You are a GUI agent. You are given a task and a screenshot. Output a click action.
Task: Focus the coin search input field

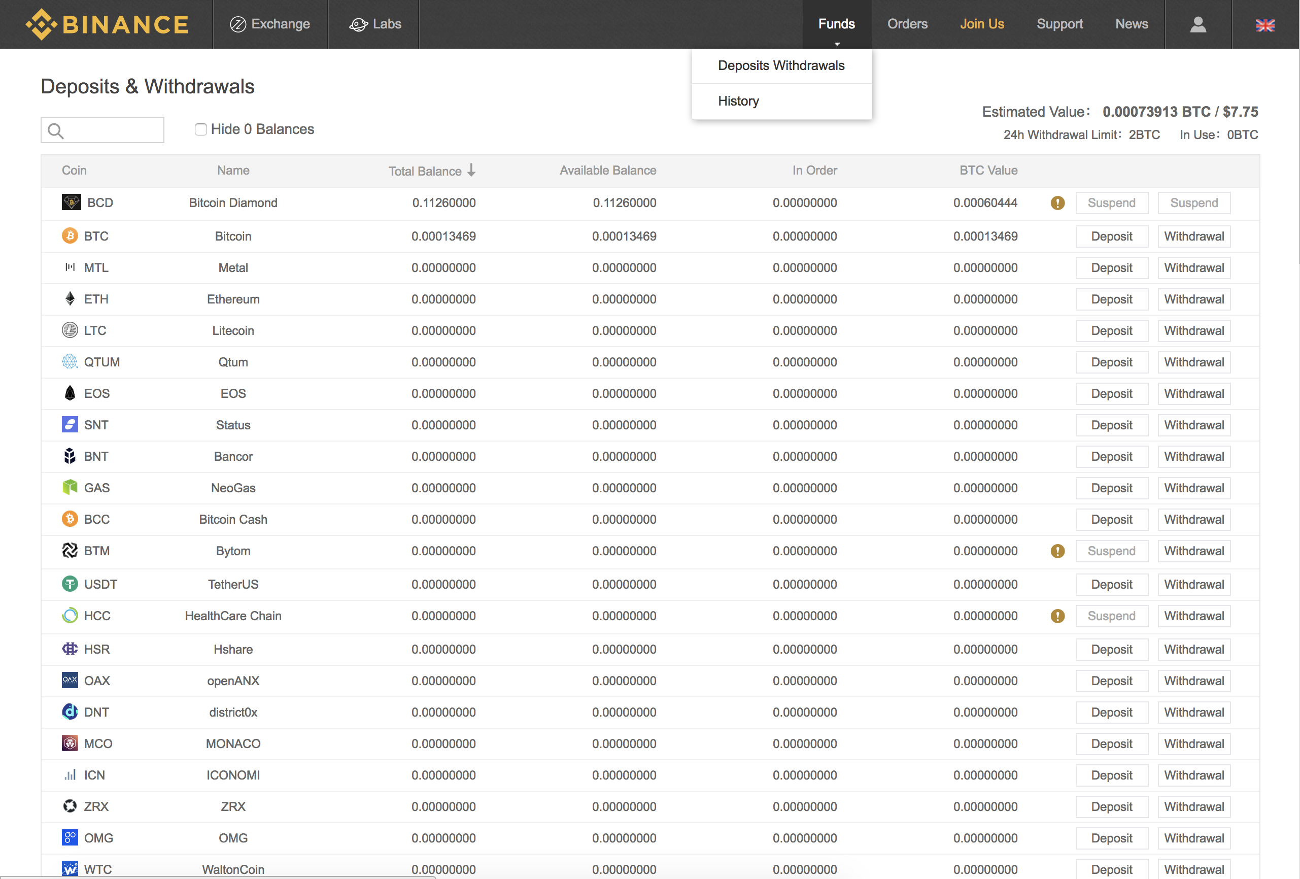tap(102, 130)
